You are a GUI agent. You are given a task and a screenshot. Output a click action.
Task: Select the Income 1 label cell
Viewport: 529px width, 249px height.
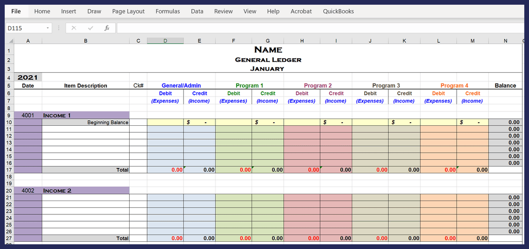(86, 115)
